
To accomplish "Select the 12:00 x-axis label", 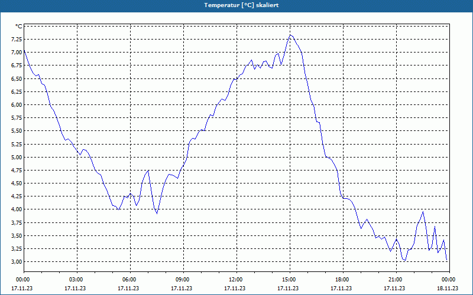I will coord(237,280).
